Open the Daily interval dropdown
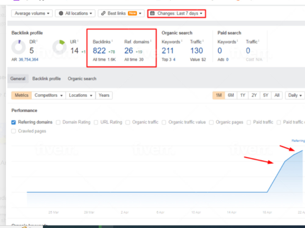305x228 pixels. tap(295, 95)
